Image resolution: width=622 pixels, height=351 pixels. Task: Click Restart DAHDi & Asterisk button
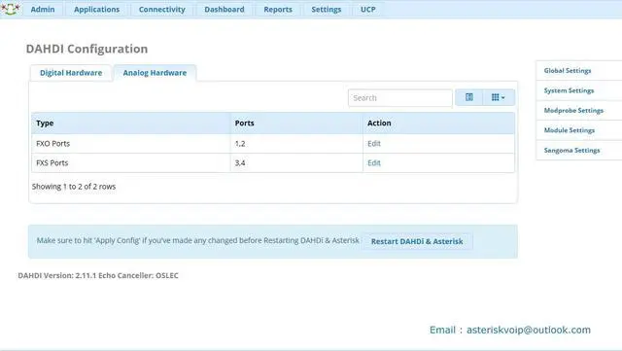pos(417,241)
